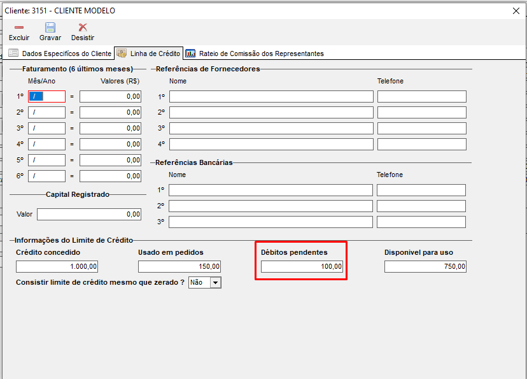The width and height of the screenshot is (527, 379).
Task: Open the Dados Específicos do Cliente tab
Action: (60, 54)
